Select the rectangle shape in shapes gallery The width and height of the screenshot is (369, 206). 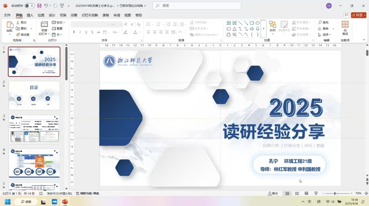[252, 23]
